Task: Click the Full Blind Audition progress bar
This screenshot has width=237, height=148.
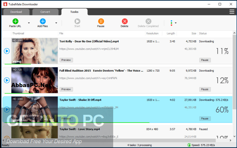Action: point(19,93)
